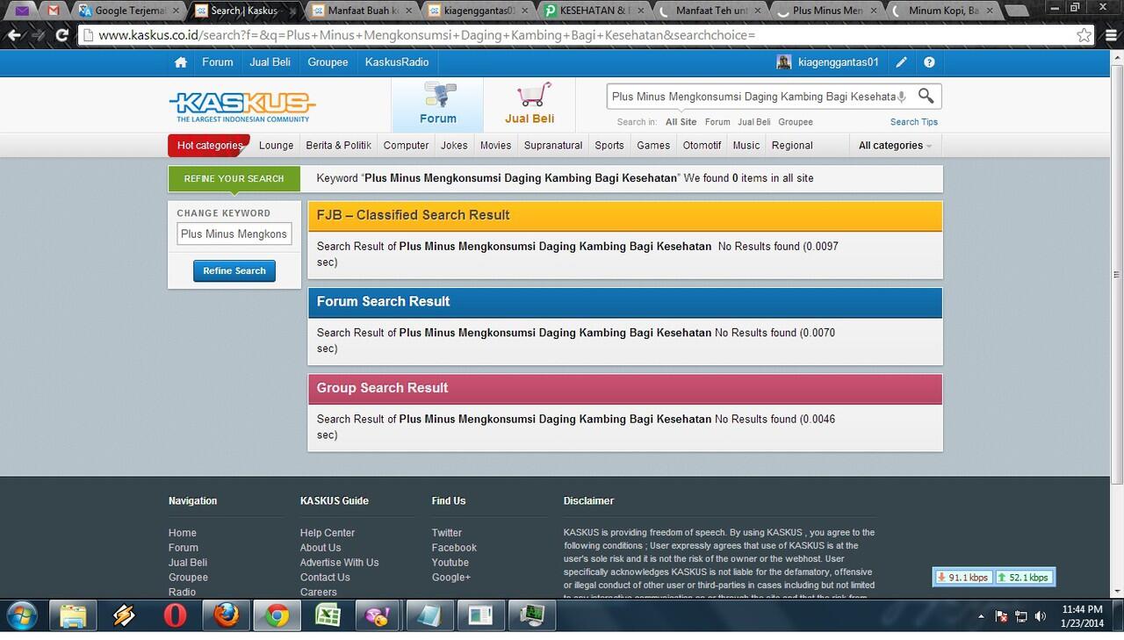Switch to the Manfaat Buah browser tab

click(x=360, y=11)
